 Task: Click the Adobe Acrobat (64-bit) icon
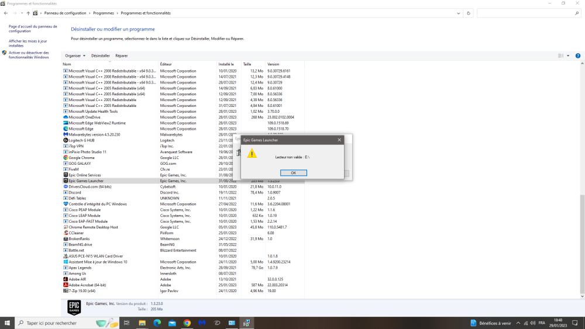pyautogui.click(x=66, y=285)
